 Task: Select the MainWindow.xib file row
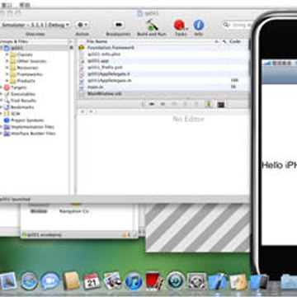164,94
